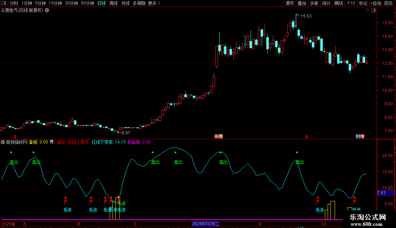Click the 股朋指标网 indicator name
Image resolution: width=396 pixels, height=228 pixels.
tap(17, 142)
